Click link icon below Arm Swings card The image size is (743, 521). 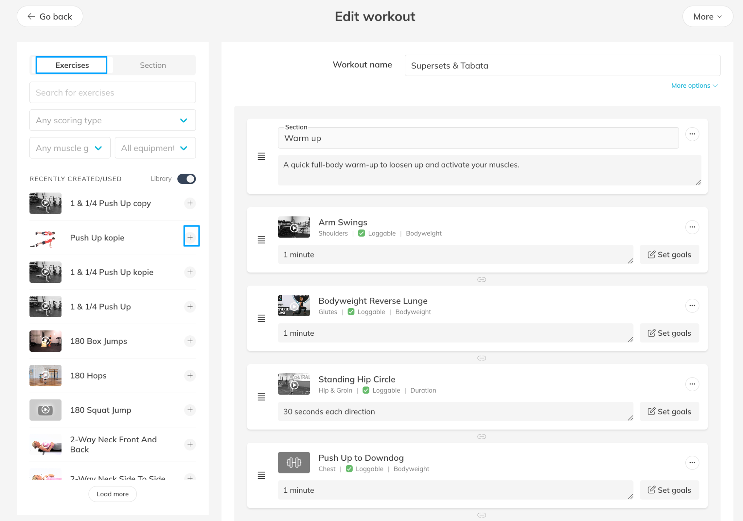pyautogui.click(x=481, y=280)
